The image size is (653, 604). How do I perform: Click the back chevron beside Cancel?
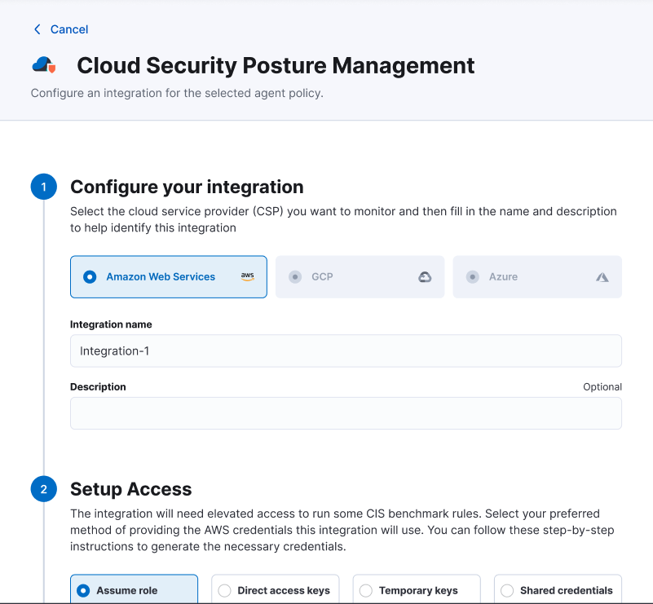click(36, 29)
